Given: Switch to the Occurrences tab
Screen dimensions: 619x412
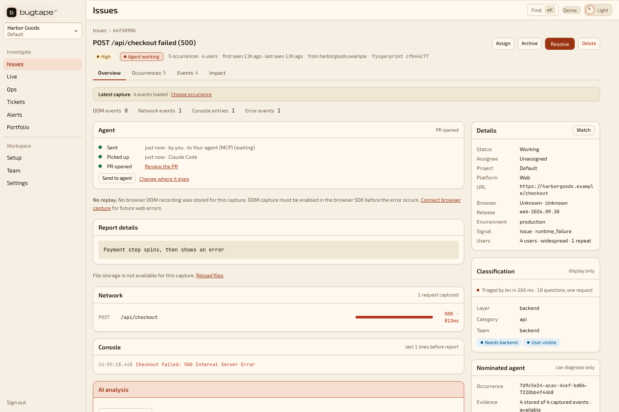Looking at the screenshot, I should pyautogui.click(x=149, y=73).
